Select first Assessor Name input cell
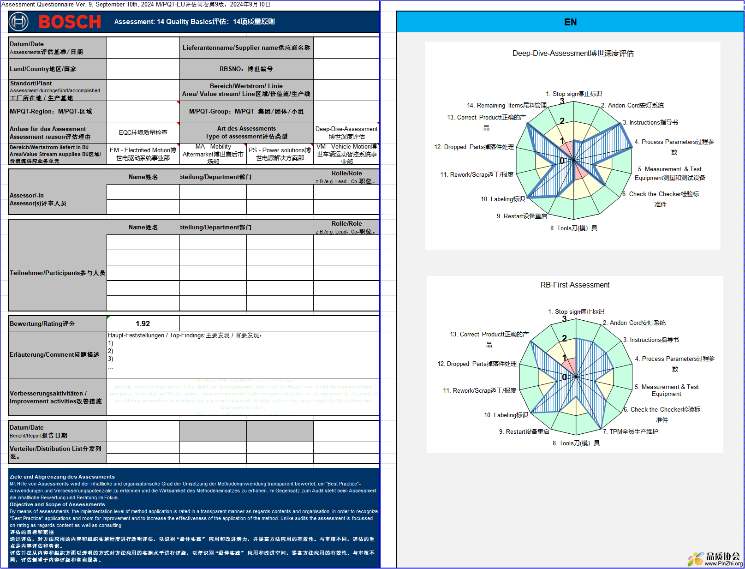The image size is (745, 569). coord(143,192)
